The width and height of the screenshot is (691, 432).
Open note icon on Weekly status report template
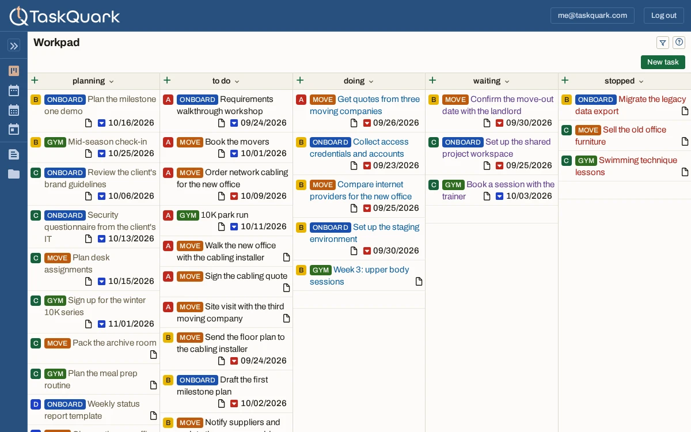[154, 416]
